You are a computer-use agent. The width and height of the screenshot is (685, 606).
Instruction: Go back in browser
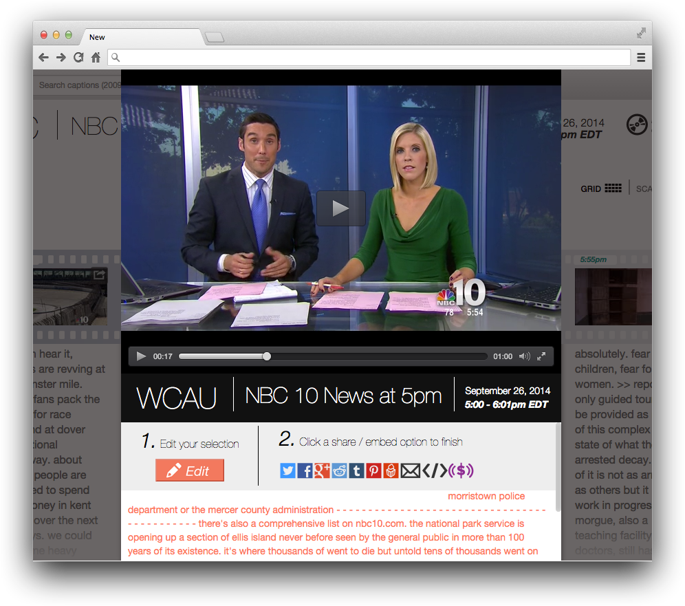tap(43, 57)
